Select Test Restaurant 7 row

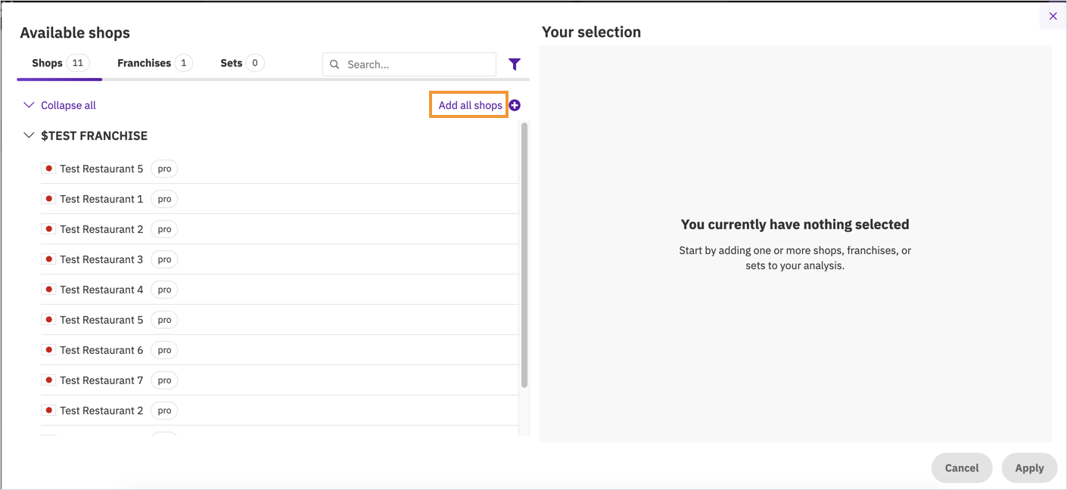pyautogui.click(x=279, y=380)
